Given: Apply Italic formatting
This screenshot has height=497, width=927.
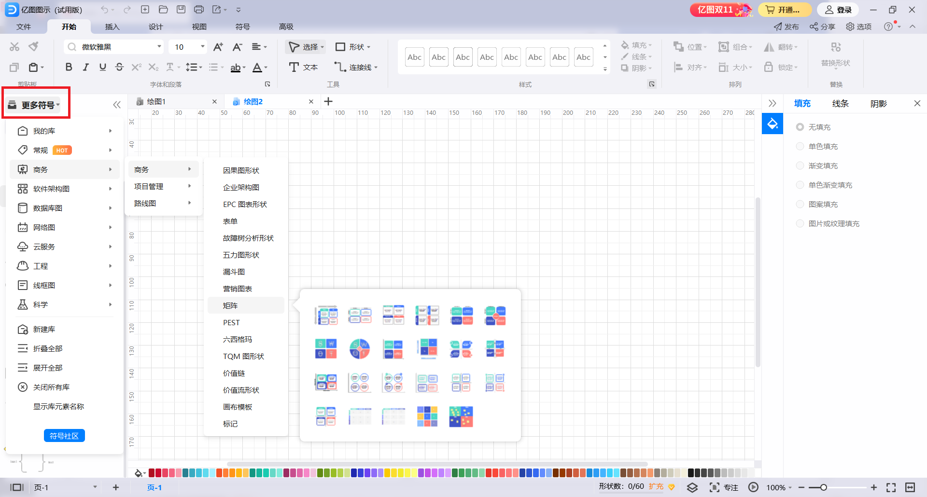Looking at the screenshot, I should pos(85,67).
